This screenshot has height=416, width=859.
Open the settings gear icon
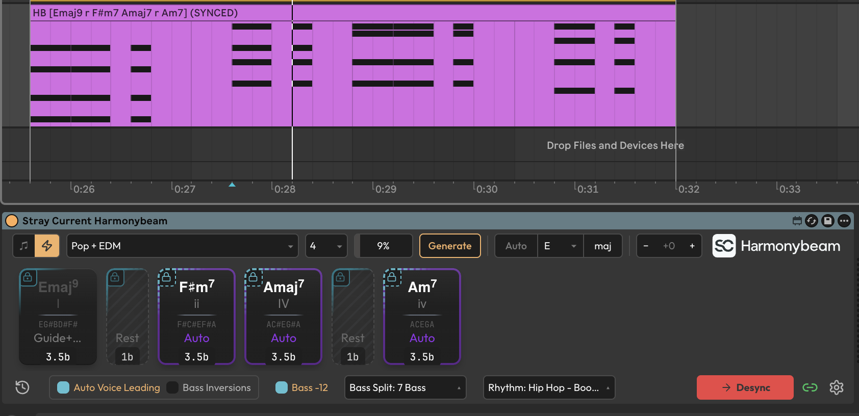837,387
